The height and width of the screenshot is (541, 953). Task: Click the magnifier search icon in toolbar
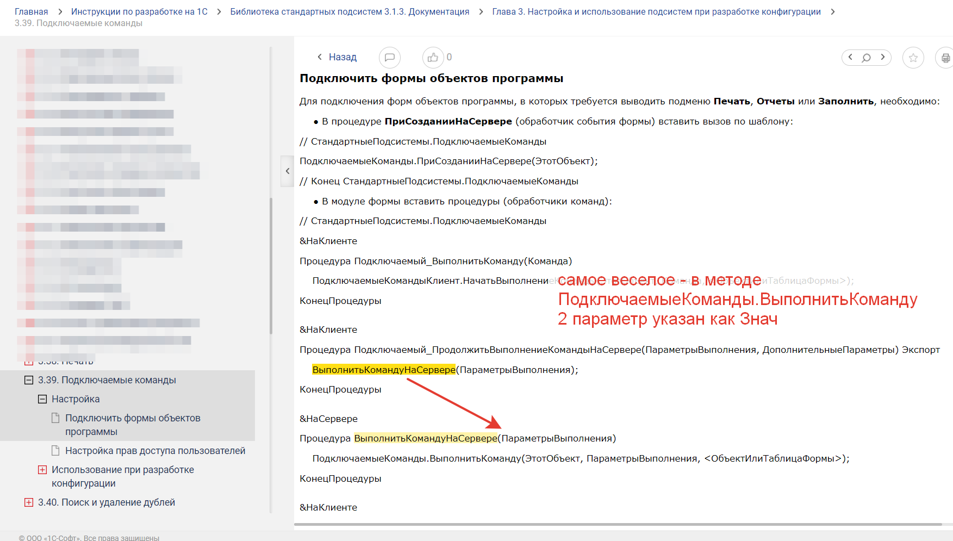coord(867,57)
